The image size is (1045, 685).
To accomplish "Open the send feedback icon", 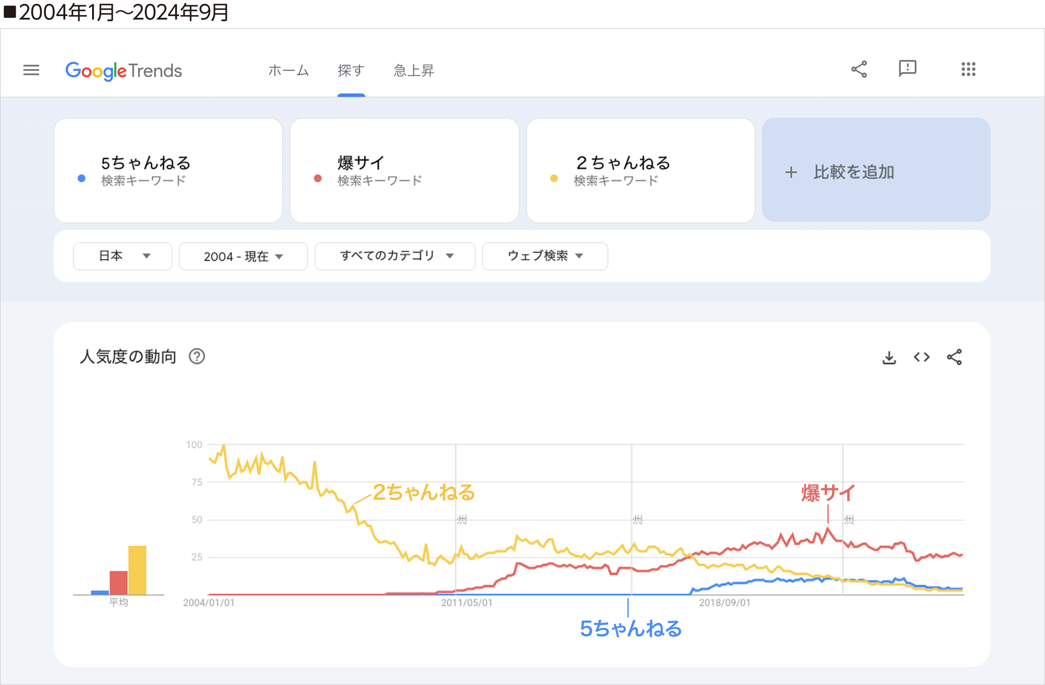I will (x=907, y=69).
